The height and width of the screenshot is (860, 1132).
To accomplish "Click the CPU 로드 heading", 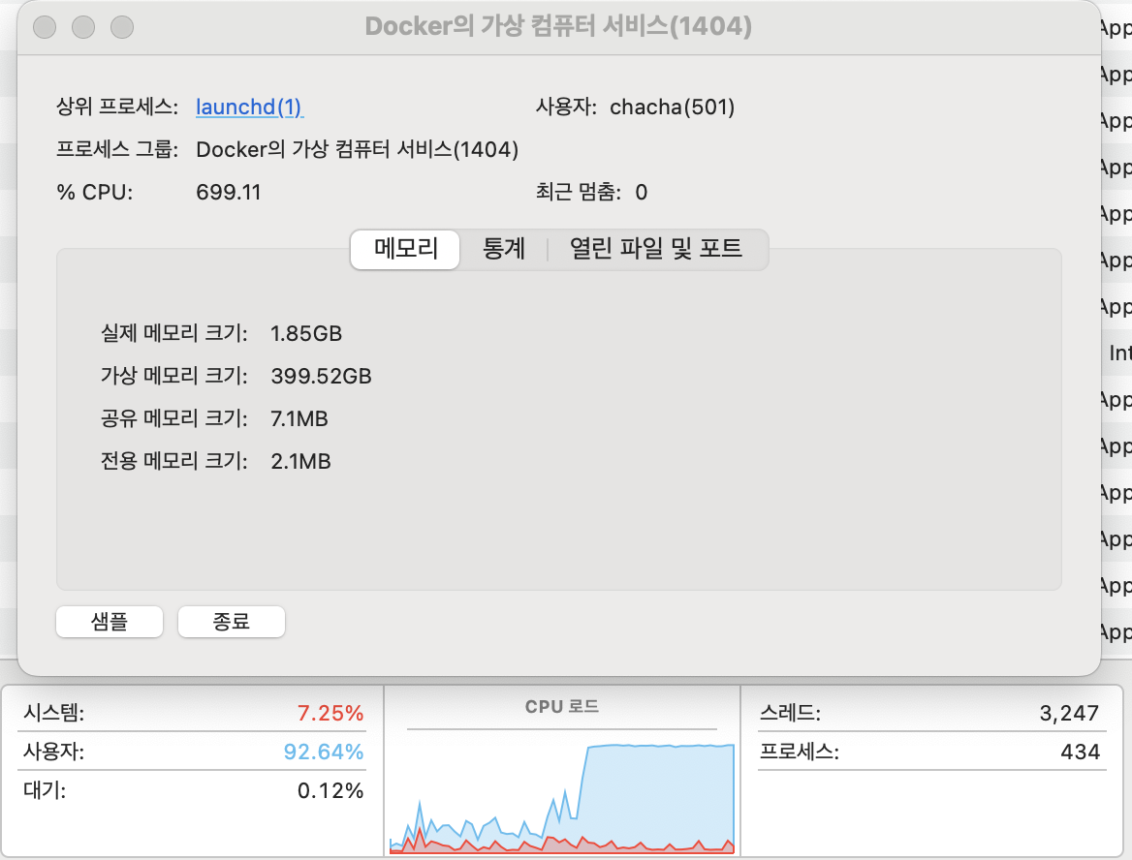I will pos(562,707).
